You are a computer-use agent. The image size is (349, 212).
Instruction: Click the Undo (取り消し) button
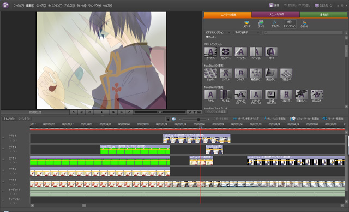(290, 5)
